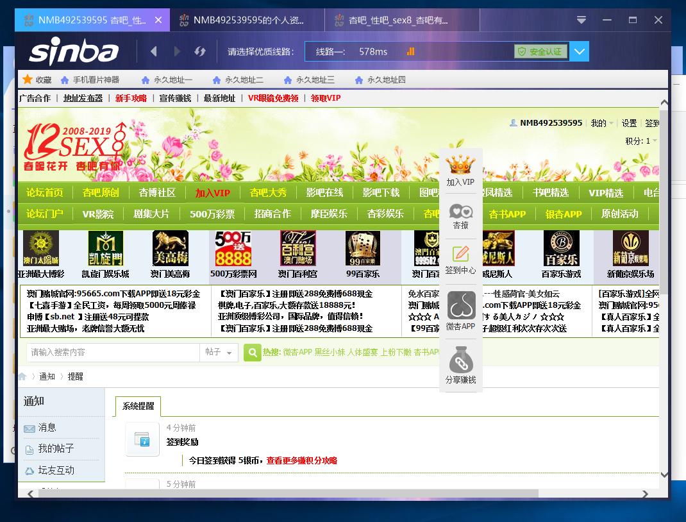Open the 领取VIP link
The image size is (686, 522).
click(326, 98)
